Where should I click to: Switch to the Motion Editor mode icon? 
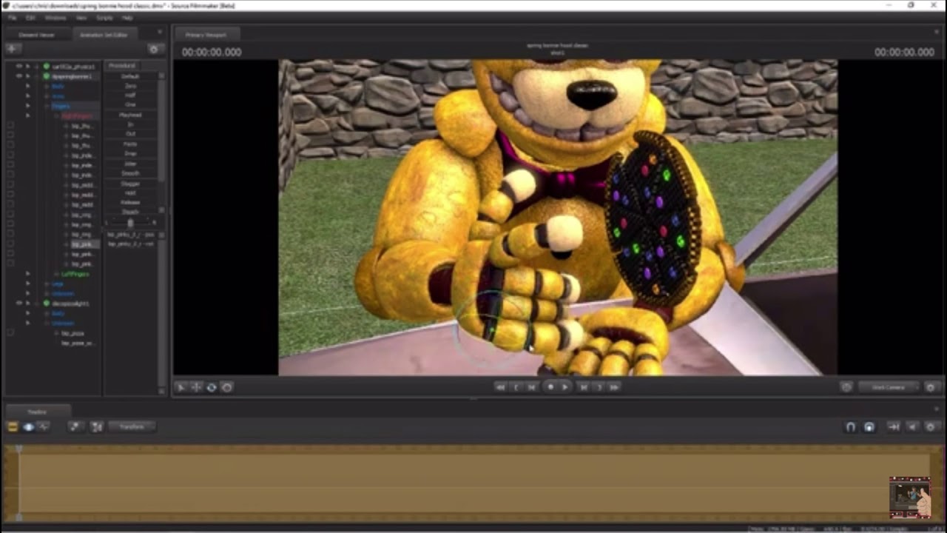tap(29, 427)
